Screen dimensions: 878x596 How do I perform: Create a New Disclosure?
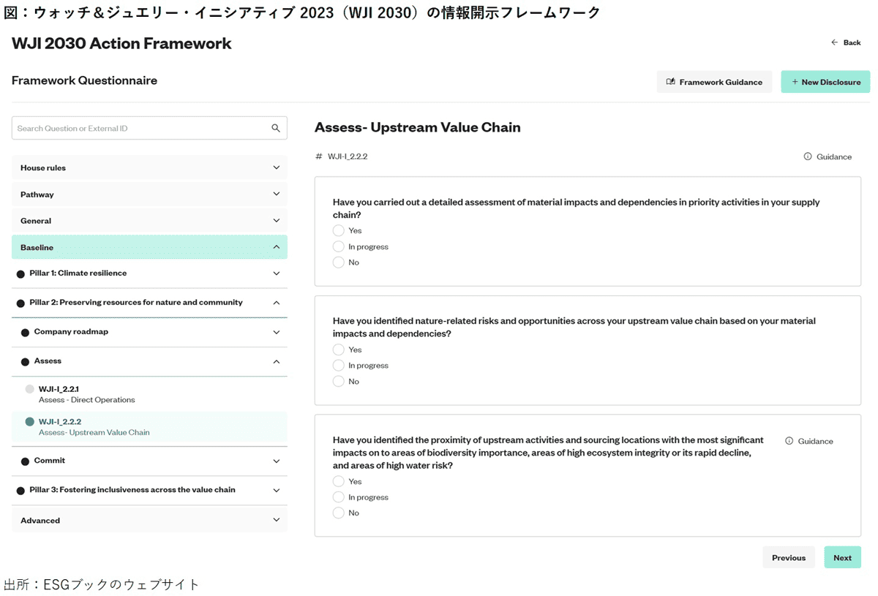[825, 82]
